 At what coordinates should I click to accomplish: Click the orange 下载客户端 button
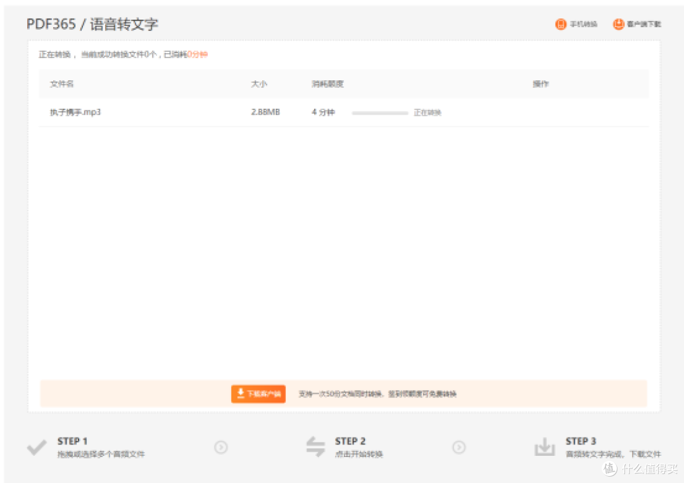click(258, 394)
